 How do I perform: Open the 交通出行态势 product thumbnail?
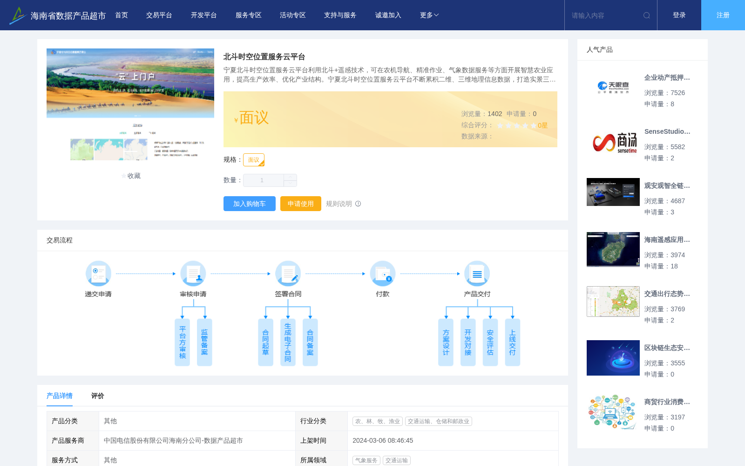coord(613,302)
